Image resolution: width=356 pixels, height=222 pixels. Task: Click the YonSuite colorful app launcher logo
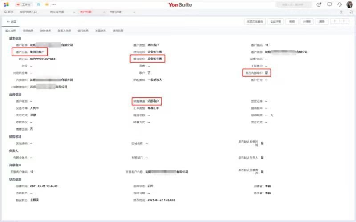(x=6, y=4)
